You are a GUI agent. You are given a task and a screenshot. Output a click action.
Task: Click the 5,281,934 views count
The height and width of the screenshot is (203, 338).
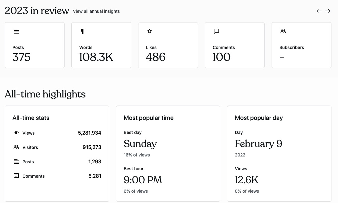89,133
